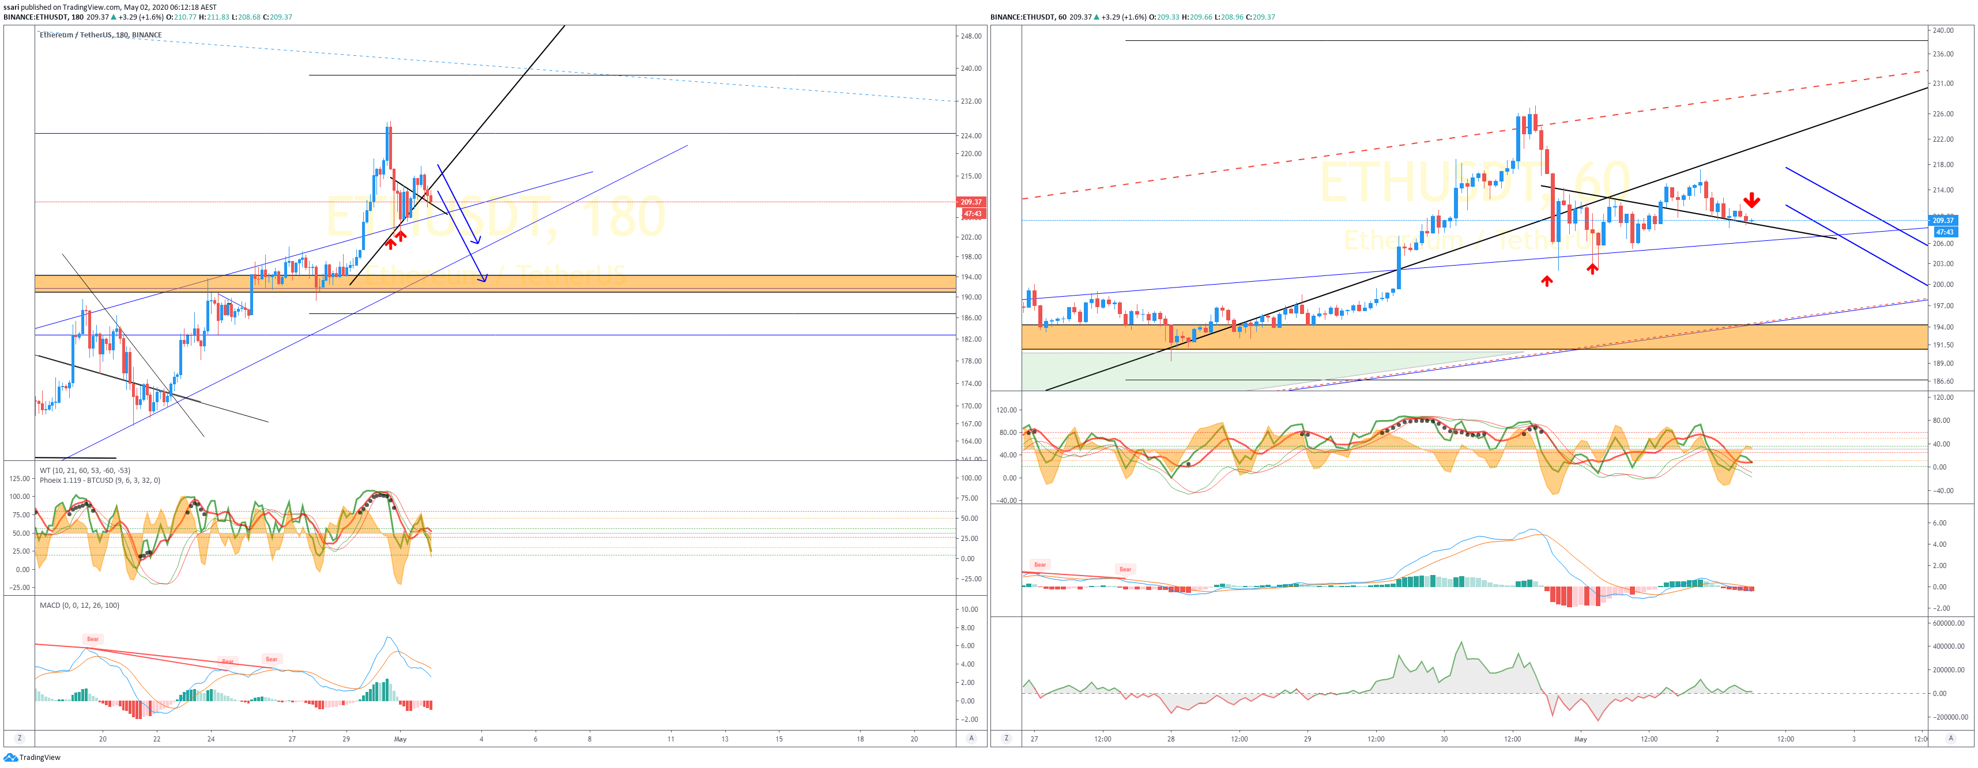Click the May label on the 180 chart time axis
This screenshot has width=1978, height=768.
point(400,739)
